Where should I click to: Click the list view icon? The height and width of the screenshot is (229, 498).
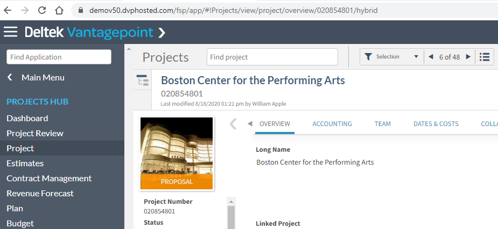485,57
